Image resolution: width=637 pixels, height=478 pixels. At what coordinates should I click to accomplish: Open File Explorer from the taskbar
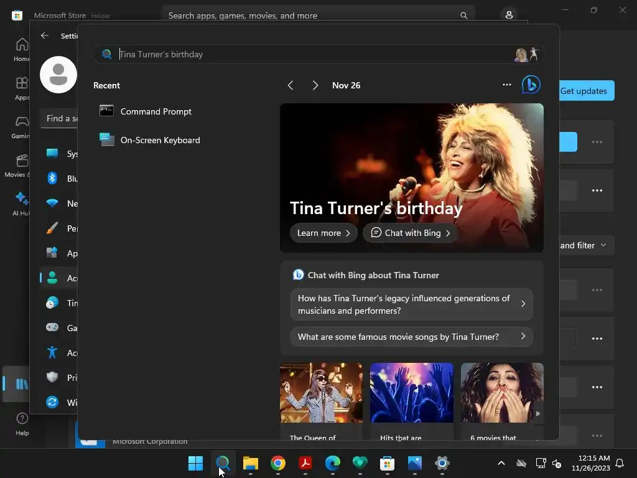[x=250, y=463]
